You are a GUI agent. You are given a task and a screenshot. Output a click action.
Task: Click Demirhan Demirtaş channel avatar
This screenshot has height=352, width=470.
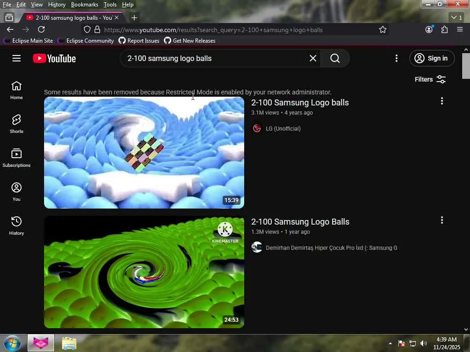[257, 247]
